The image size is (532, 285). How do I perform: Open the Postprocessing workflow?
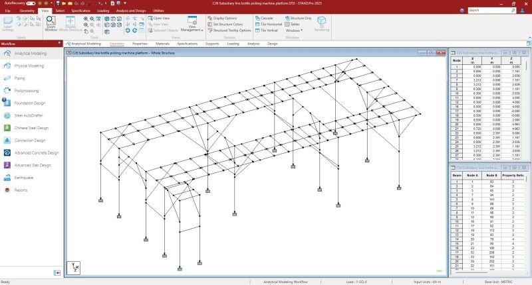tap(31, 91)
